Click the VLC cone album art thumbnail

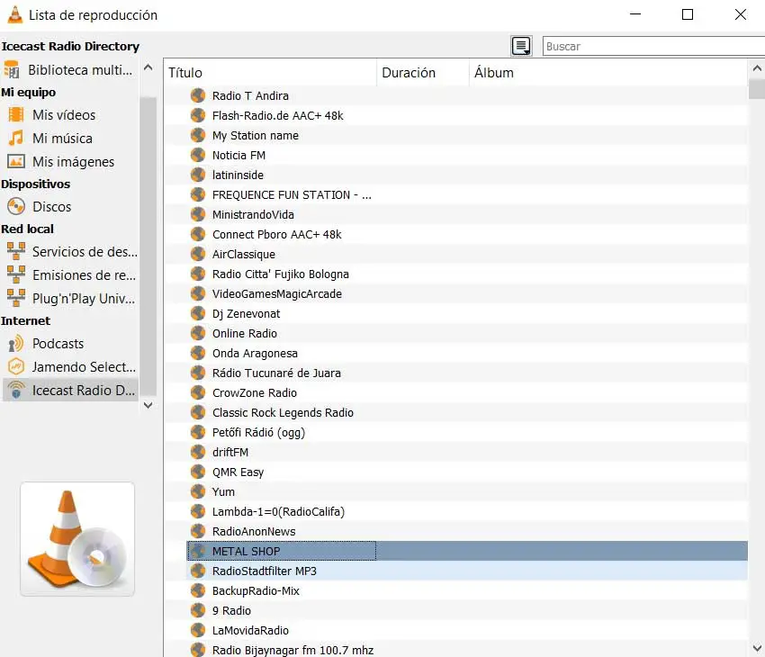pyautogui.click(x=77, y=539)
